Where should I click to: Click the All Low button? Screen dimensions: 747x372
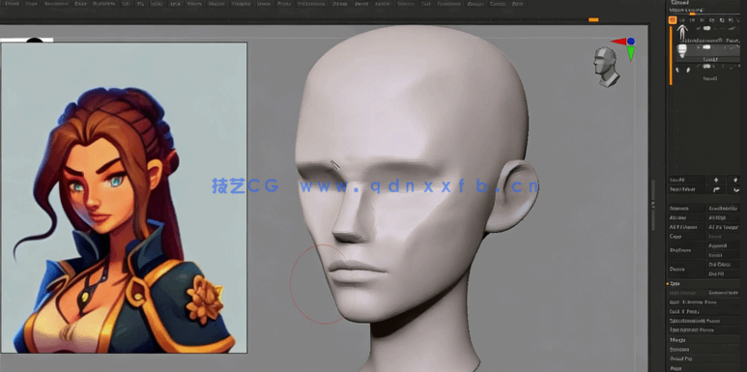(x=686, y=217)
